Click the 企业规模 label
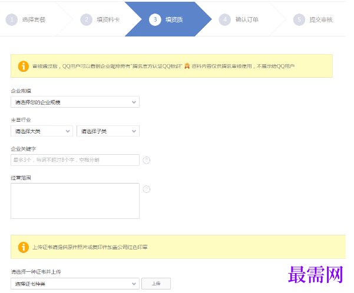 pyautogui.click(x=21, y=91)
